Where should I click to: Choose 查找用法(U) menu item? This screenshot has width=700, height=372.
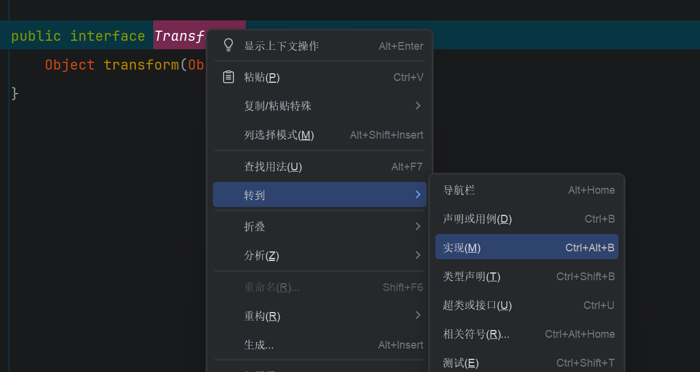coord(320,167)
